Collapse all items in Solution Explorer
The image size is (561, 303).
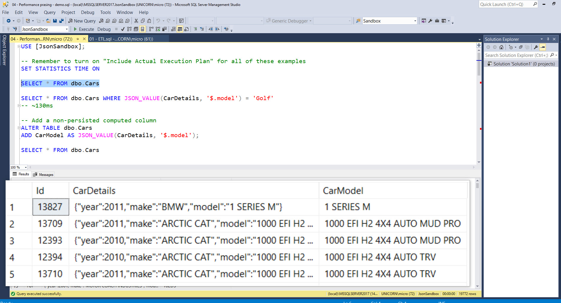coord(521,47)
